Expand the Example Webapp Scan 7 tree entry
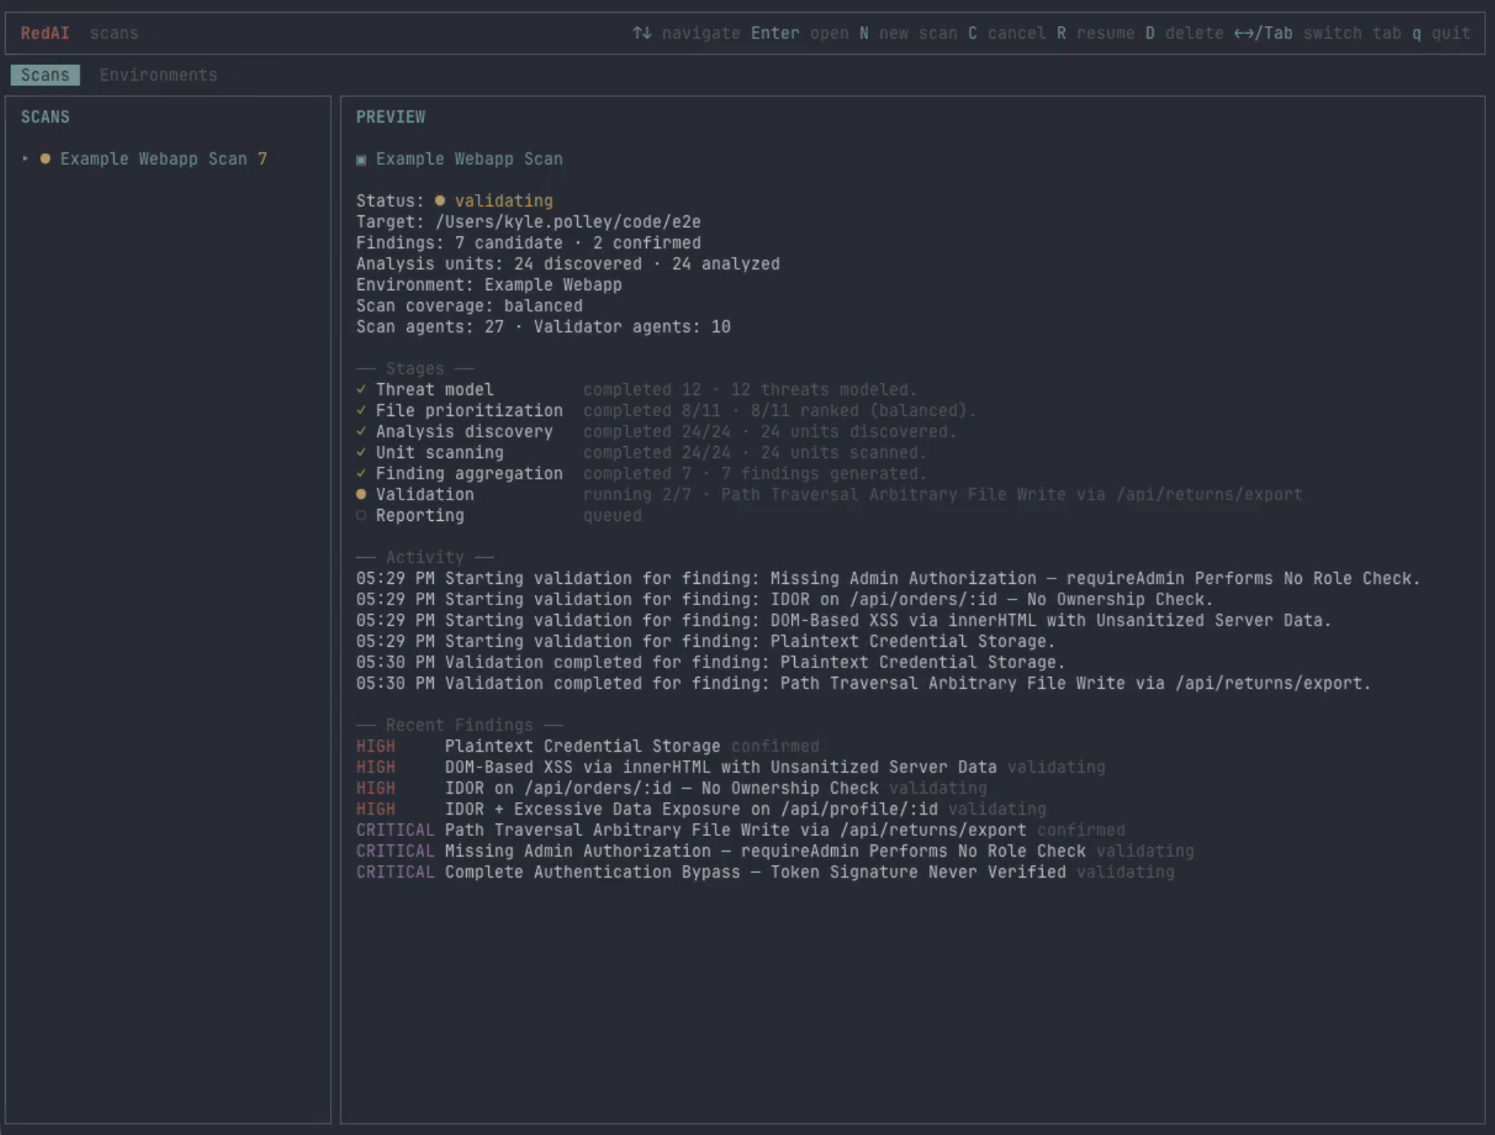1495x1135 pixels. [x=24, y=158]
